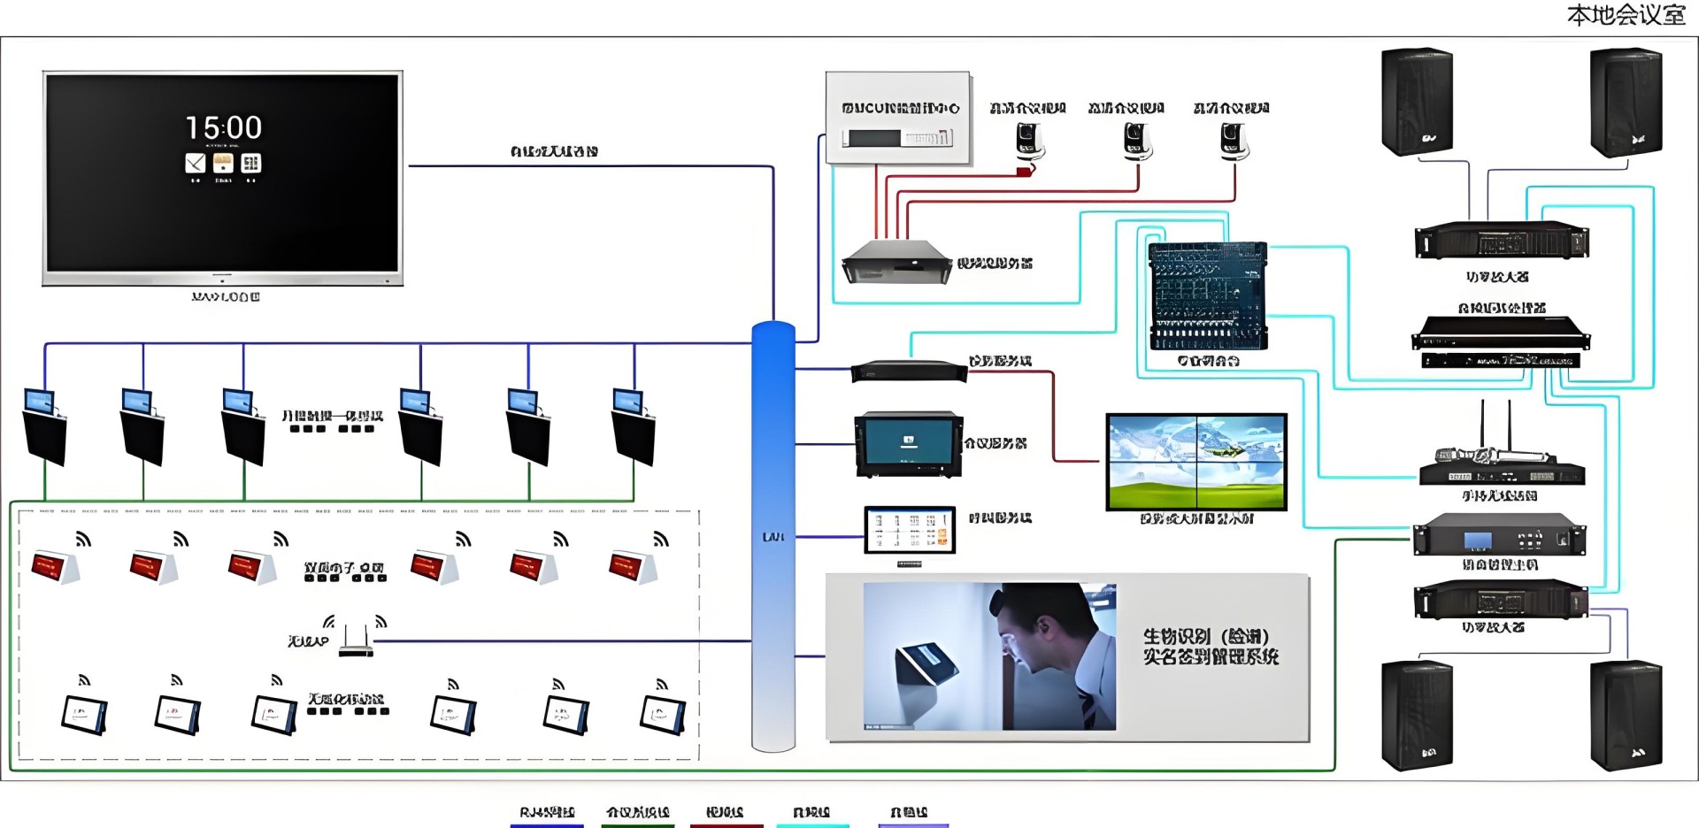Select the rightmost wireless tablet in the bottom row
This screenshot has height=828, width=1699.
click(663, 716)
